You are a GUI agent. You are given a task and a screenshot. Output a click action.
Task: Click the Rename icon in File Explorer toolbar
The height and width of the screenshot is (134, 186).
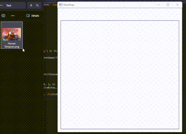point(3,16)
